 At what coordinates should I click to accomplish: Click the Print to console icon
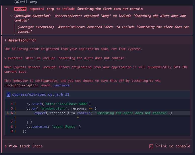click(151, 146)
